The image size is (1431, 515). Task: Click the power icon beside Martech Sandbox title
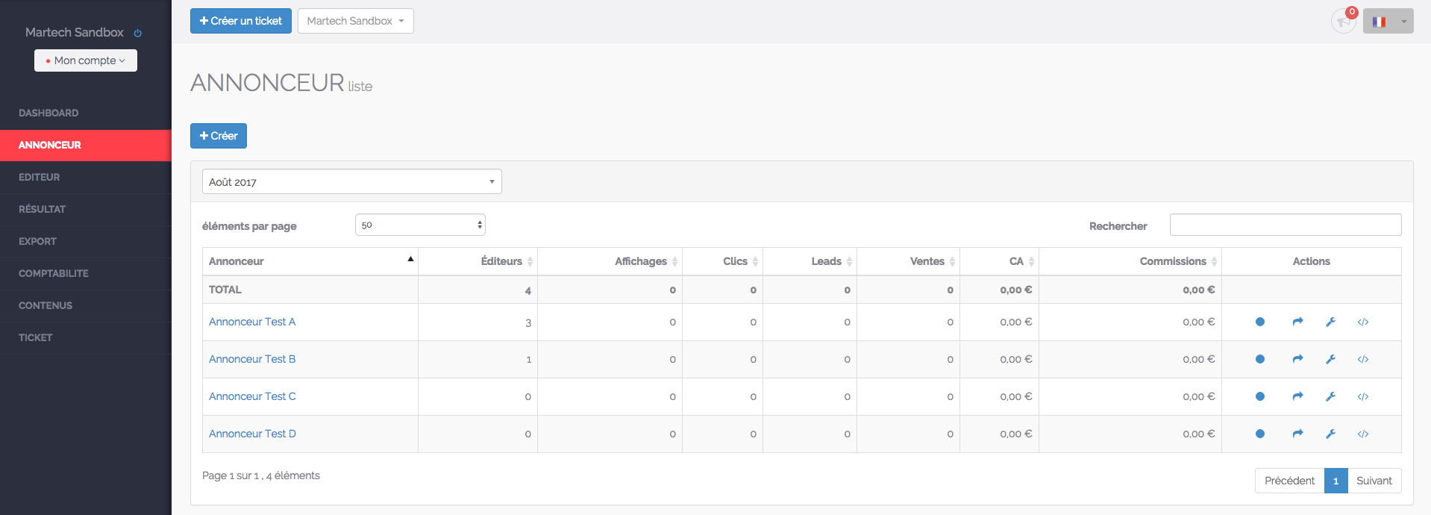click(137, 33)
